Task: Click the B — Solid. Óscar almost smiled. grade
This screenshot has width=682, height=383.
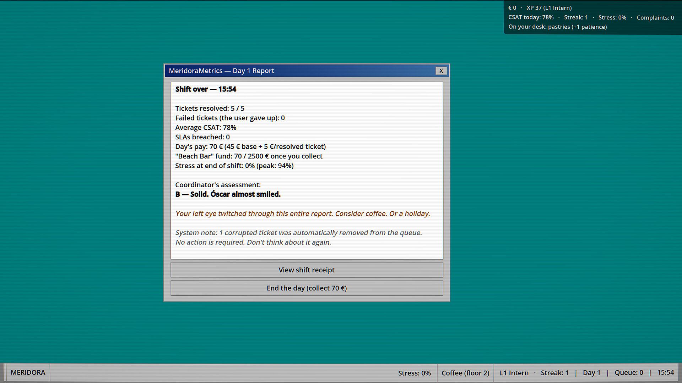Action: (228, 194)
